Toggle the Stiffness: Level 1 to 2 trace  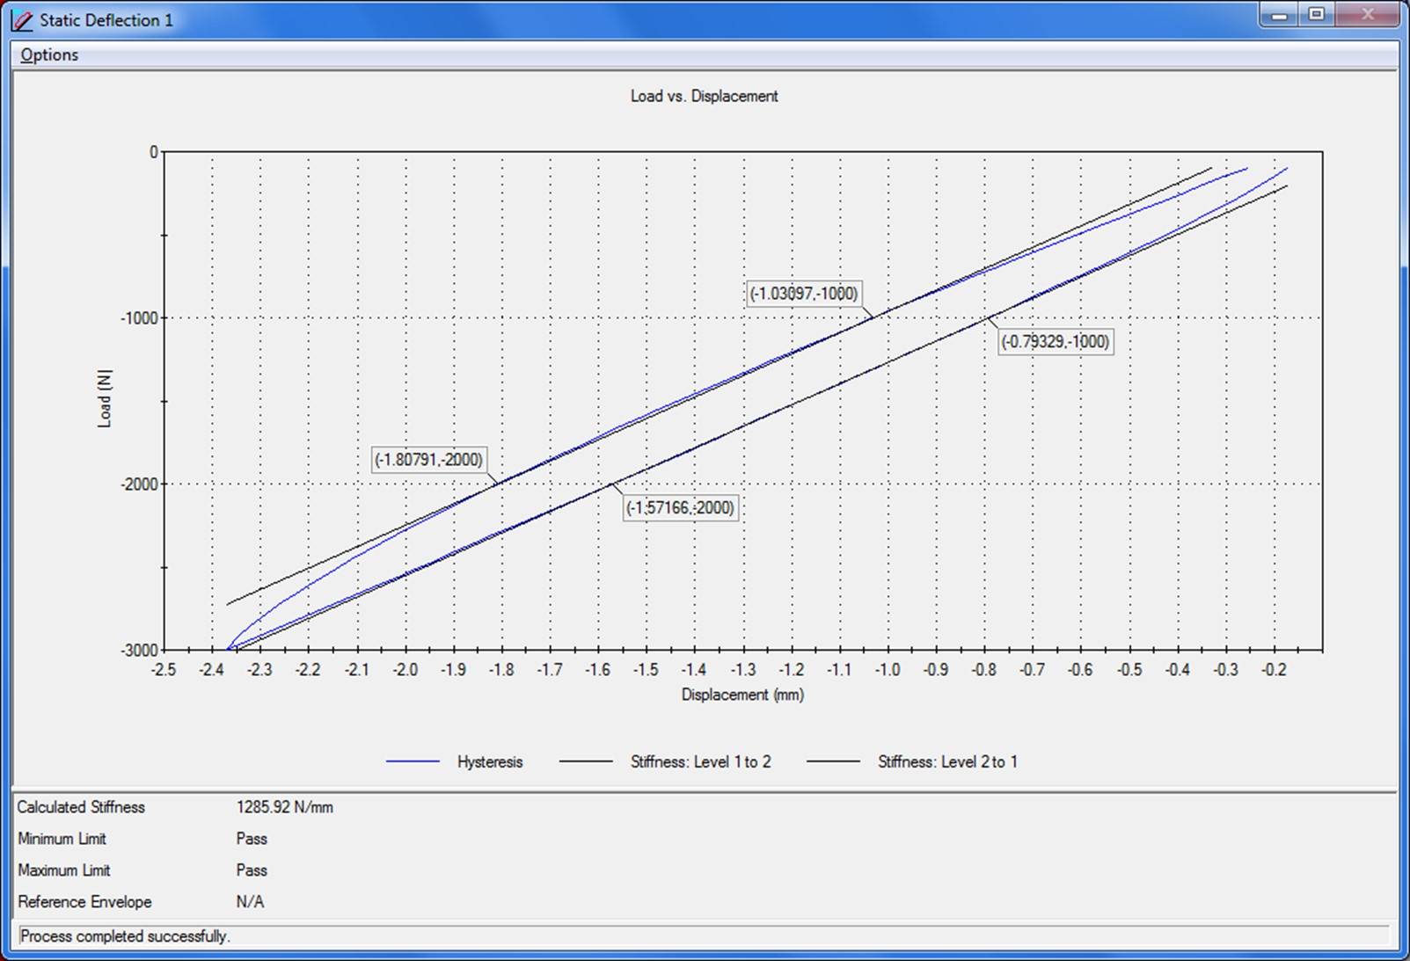702,761
